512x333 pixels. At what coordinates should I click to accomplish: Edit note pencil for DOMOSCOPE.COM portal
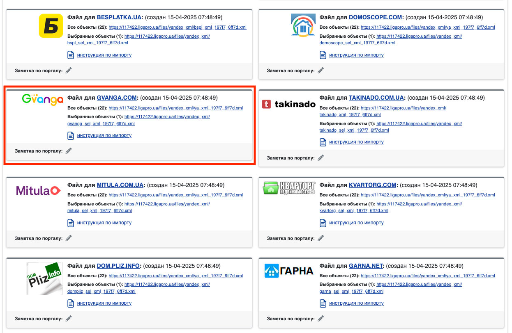pyautogui.click(x=321, y=71)
